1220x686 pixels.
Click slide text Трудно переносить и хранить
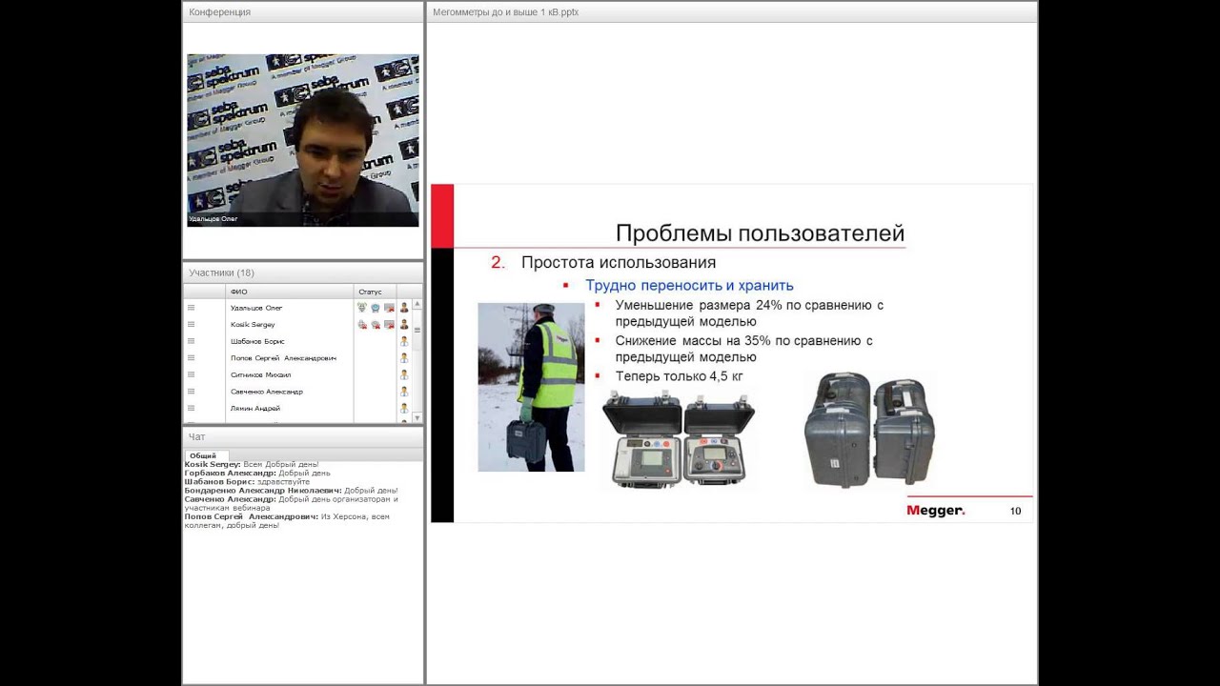click(x=689, y=286)
